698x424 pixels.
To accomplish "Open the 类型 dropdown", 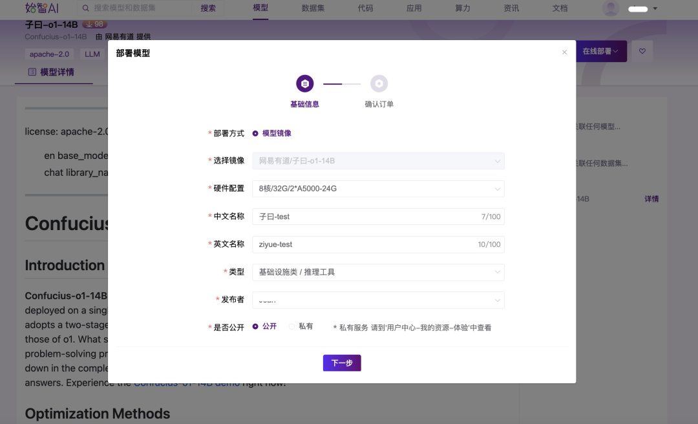I will click(x=378, y=272).
